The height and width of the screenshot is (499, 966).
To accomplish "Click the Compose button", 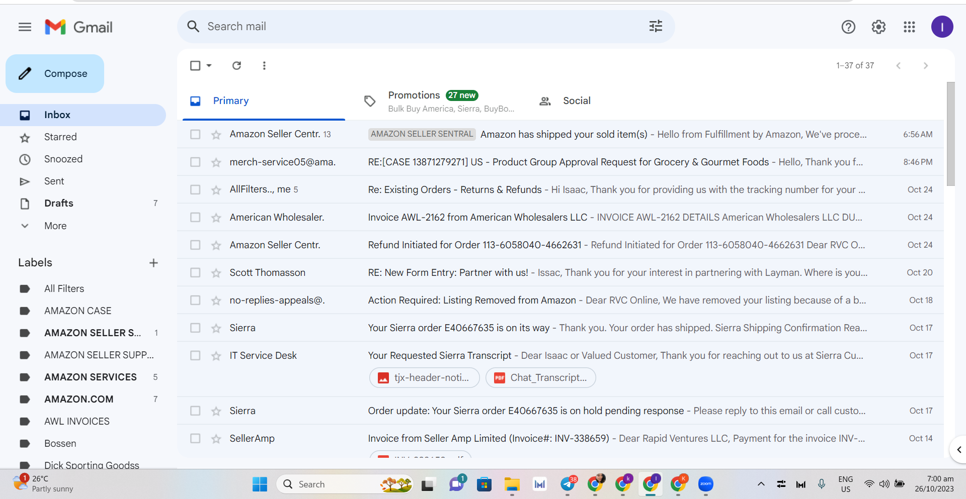I will coord(55,73).
